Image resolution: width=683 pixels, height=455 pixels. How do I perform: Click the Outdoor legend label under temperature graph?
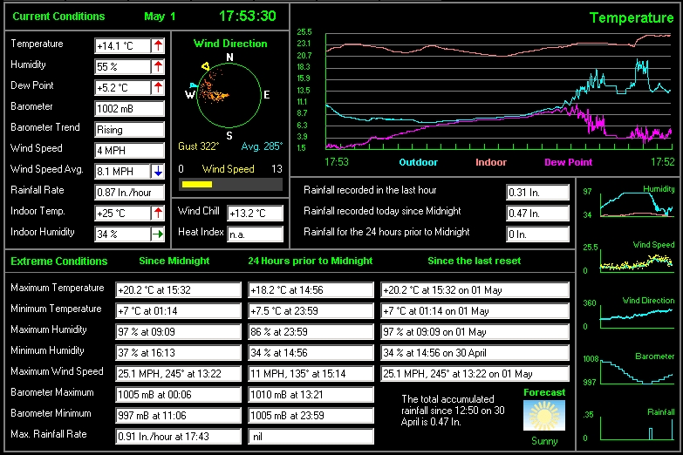coord(419,162)
